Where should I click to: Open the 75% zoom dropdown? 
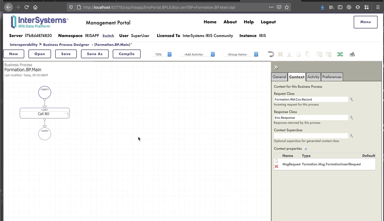point(162,54)
